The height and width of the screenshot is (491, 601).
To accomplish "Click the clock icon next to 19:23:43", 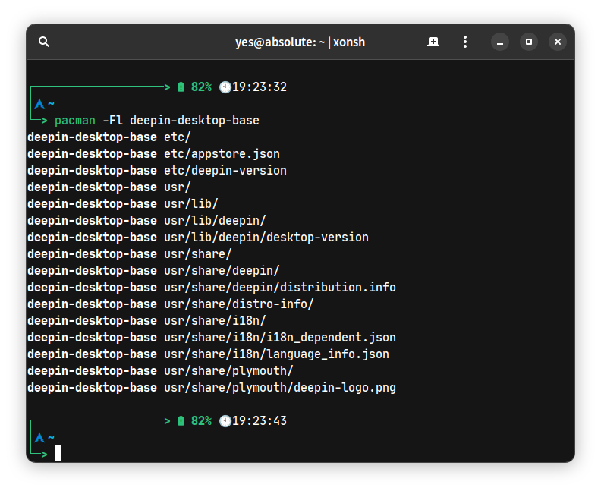I will click(x=225, y=420).
